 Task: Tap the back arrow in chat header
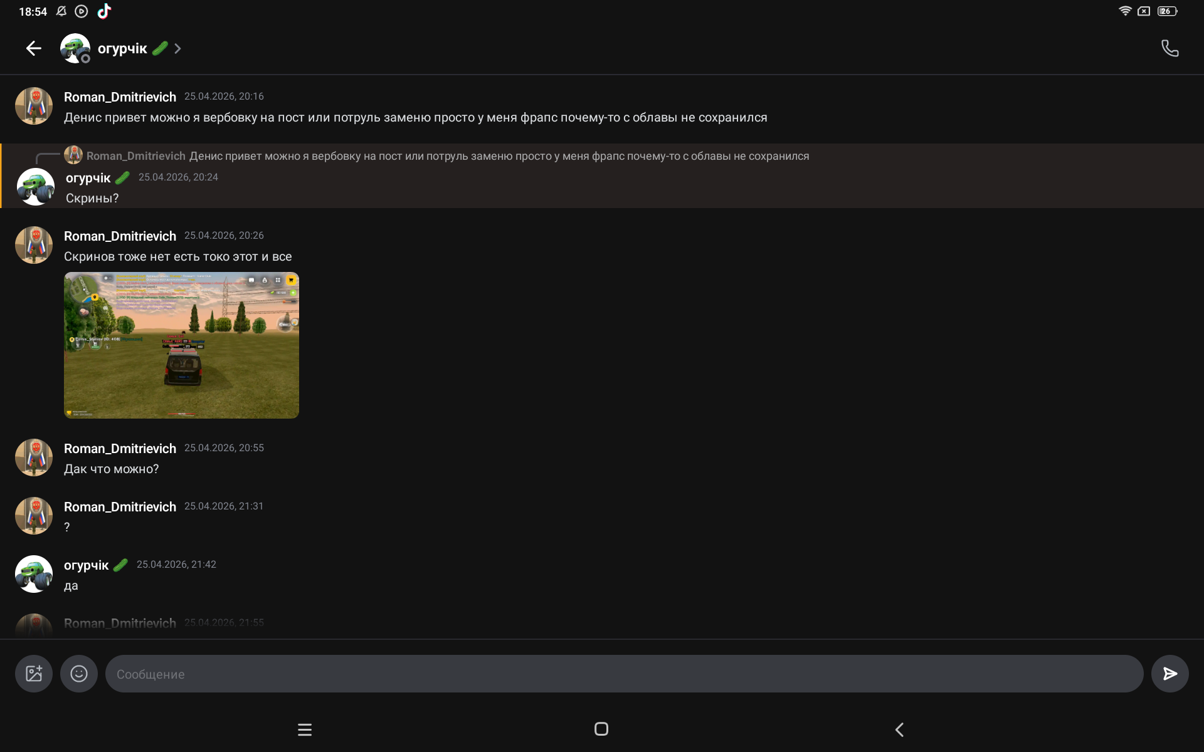coord(34,48)
